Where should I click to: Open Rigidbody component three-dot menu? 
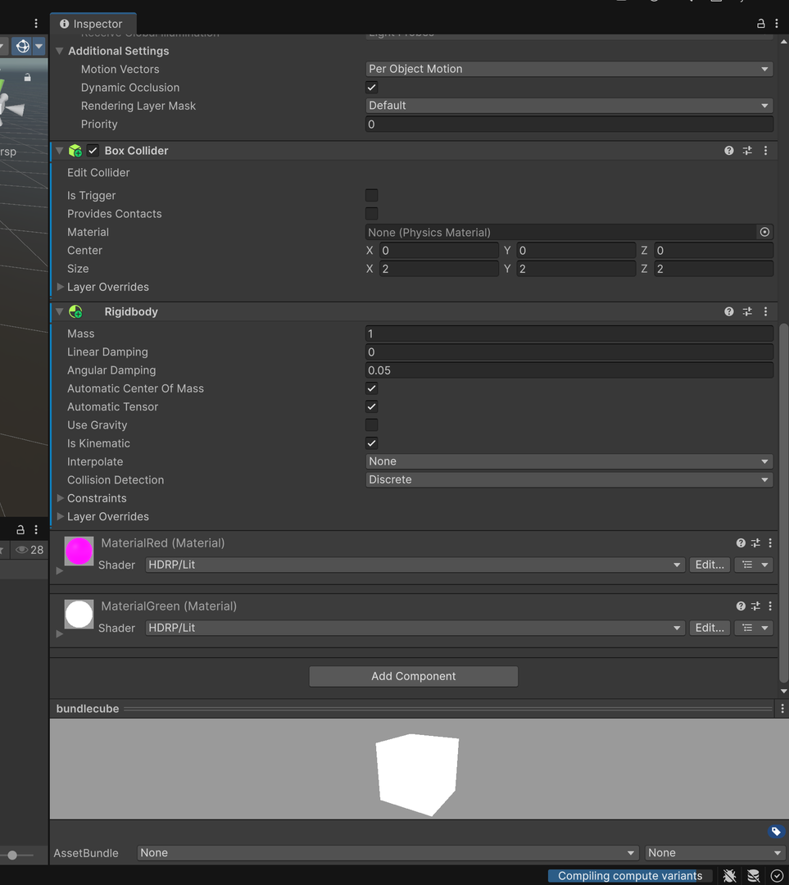pyautogui.click(x=765, y=311)
